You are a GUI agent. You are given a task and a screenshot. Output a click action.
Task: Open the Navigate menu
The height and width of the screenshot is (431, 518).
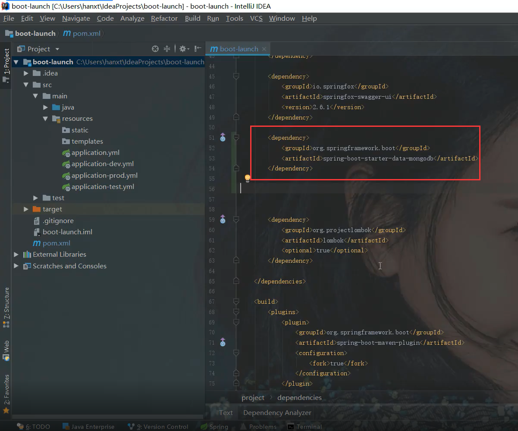click(76, 18)
